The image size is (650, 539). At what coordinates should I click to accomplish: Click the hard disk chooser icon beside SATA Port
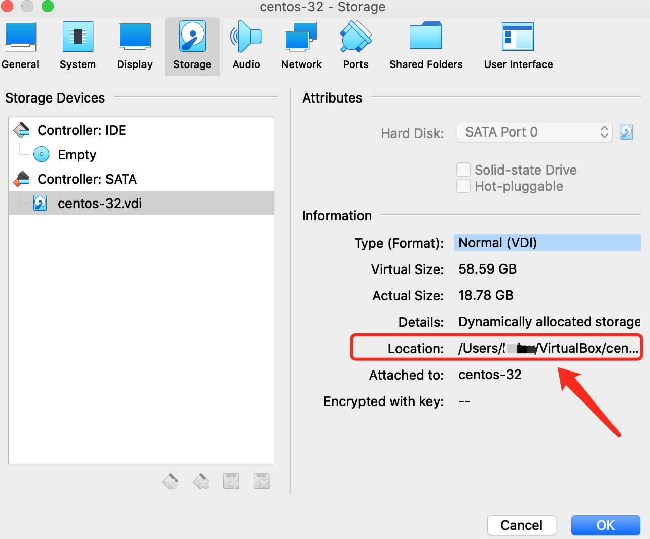(x=626, y=131)
